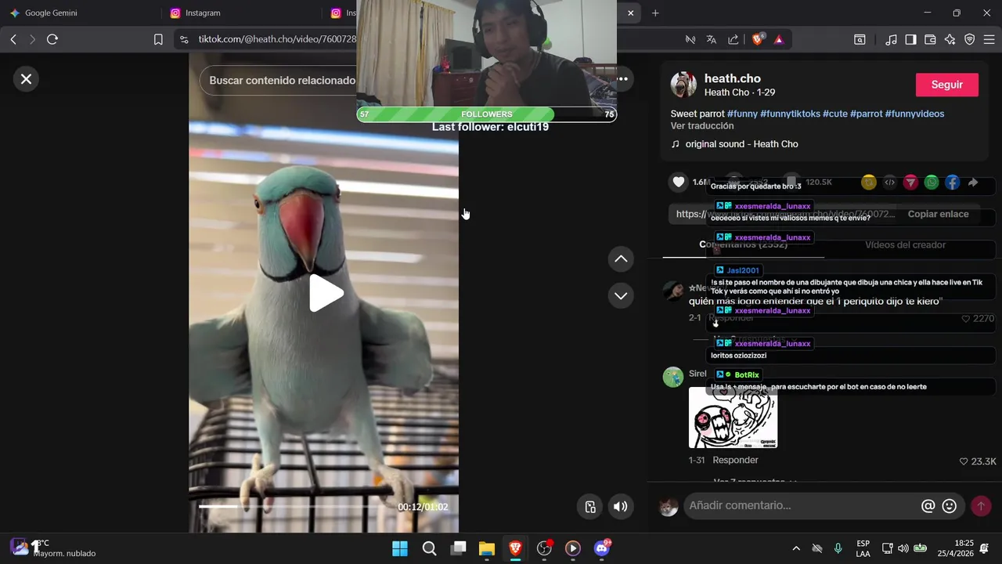This screenshot has width=1002, height=564.
Task: Click Ver traducción under the caption
Action: pos(701,126)
